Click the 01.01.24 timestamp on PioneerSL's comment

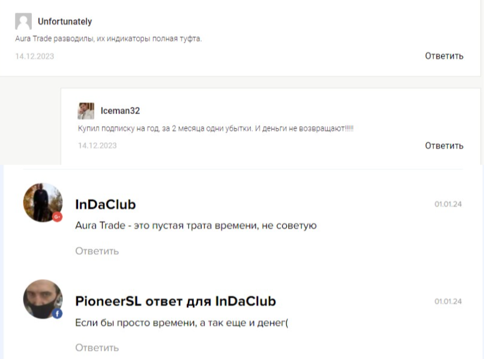[x=448, y=301]
